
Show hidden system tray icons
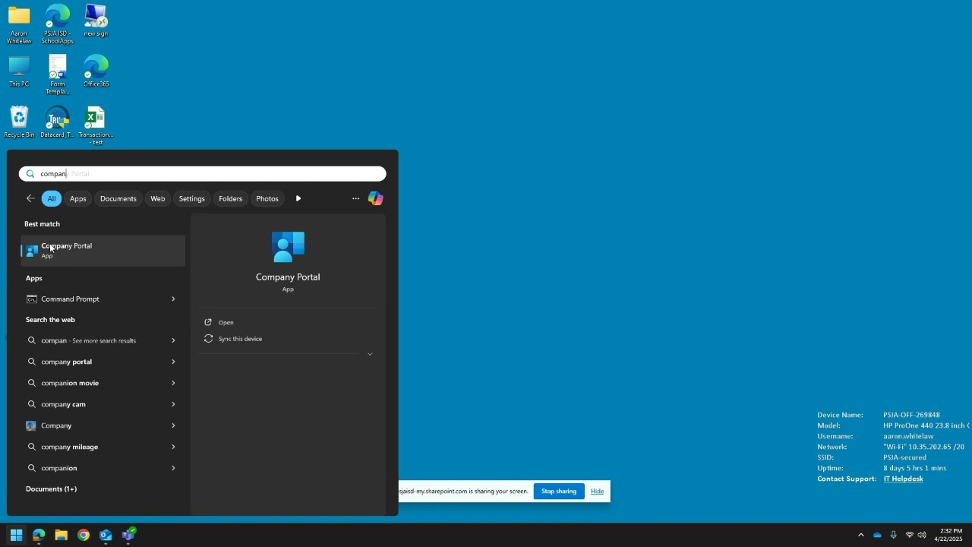coord(860,535)
